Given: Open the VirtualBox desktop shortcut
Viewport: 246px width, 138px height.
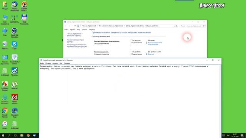Looking at the screenshot, I should click(x=15, y=32).
